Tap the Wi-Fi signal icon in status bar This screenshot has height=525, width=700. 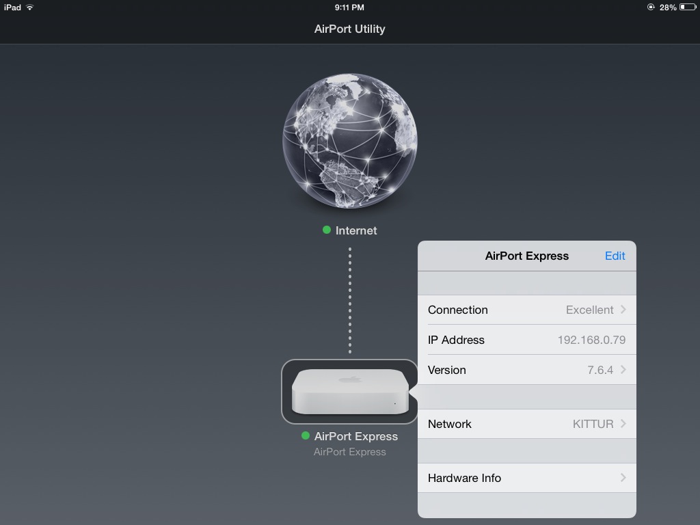(x=30, y=8)
